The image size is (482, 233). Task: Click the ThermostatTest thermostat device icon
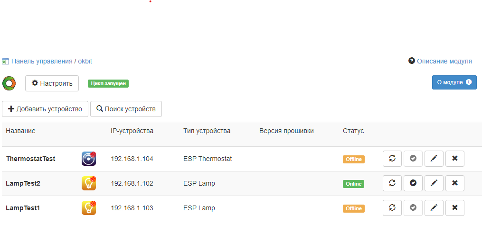(89, 159)
